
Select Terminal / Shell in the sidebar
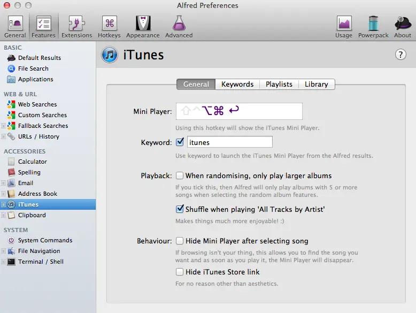pos(48,262)
